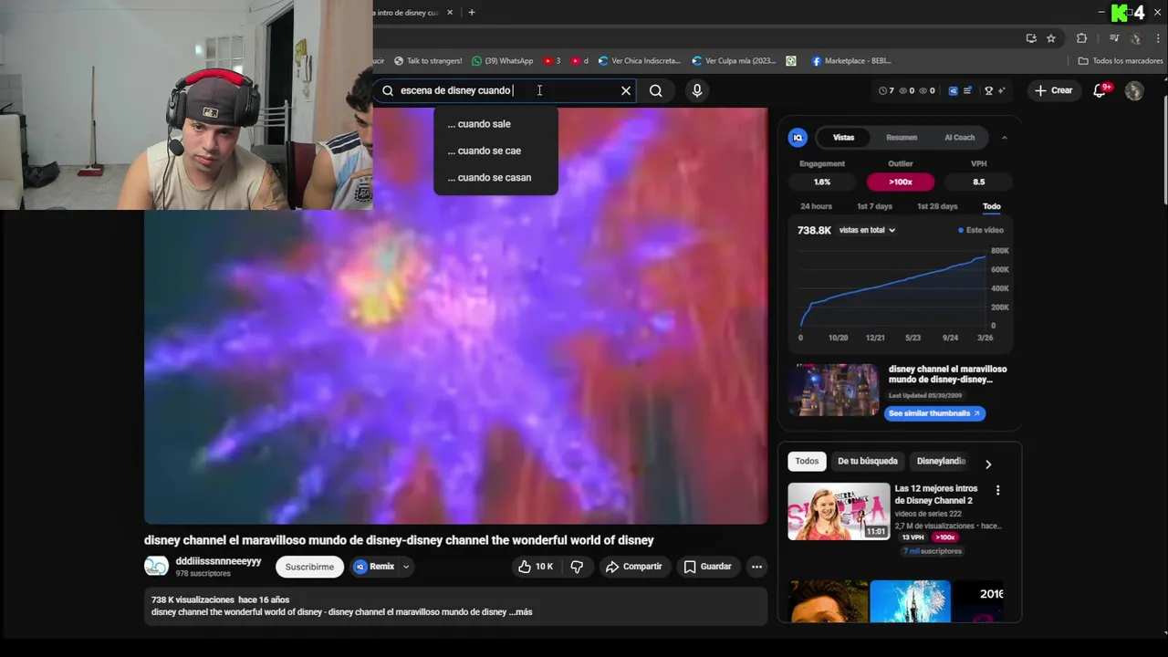1168x657 pixels.
Task: Switch to the Vistas tab in vidIQ panel
Action: click(843, 138)
